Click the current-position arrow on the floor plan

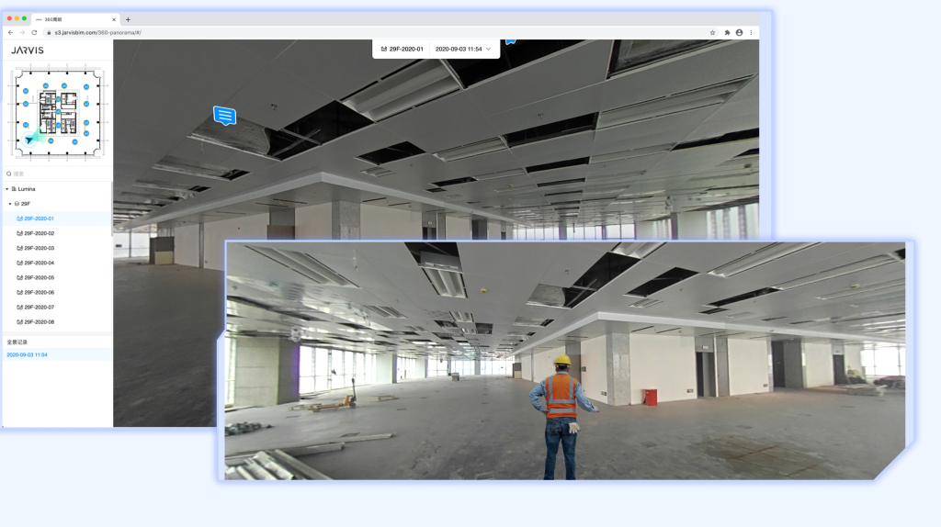click(x=29, y=140)
